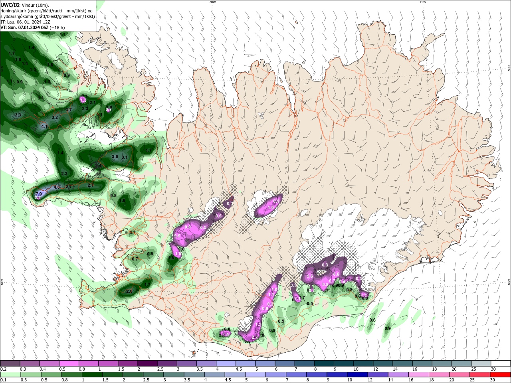
Task: Click the 3.7 precipitation value in the Westfjords
Action: (68, 110)
